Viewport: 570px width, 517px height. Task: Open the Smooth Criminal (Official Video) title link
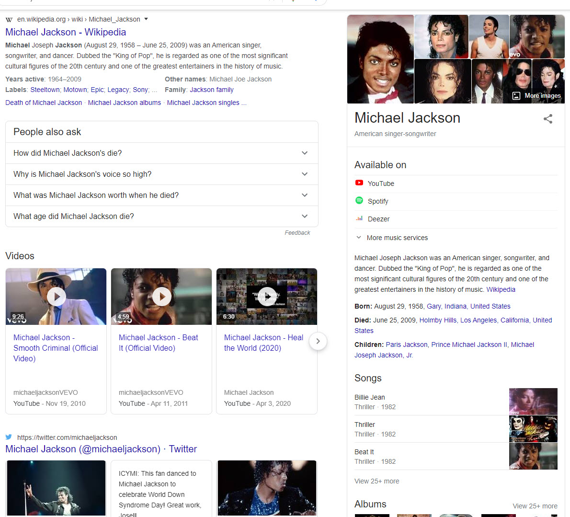(56, 348)
